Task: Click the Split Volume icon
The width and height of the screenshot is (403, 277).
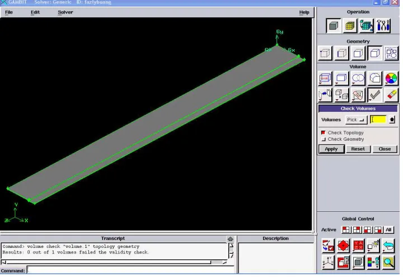Action: (x=341, y=95)
